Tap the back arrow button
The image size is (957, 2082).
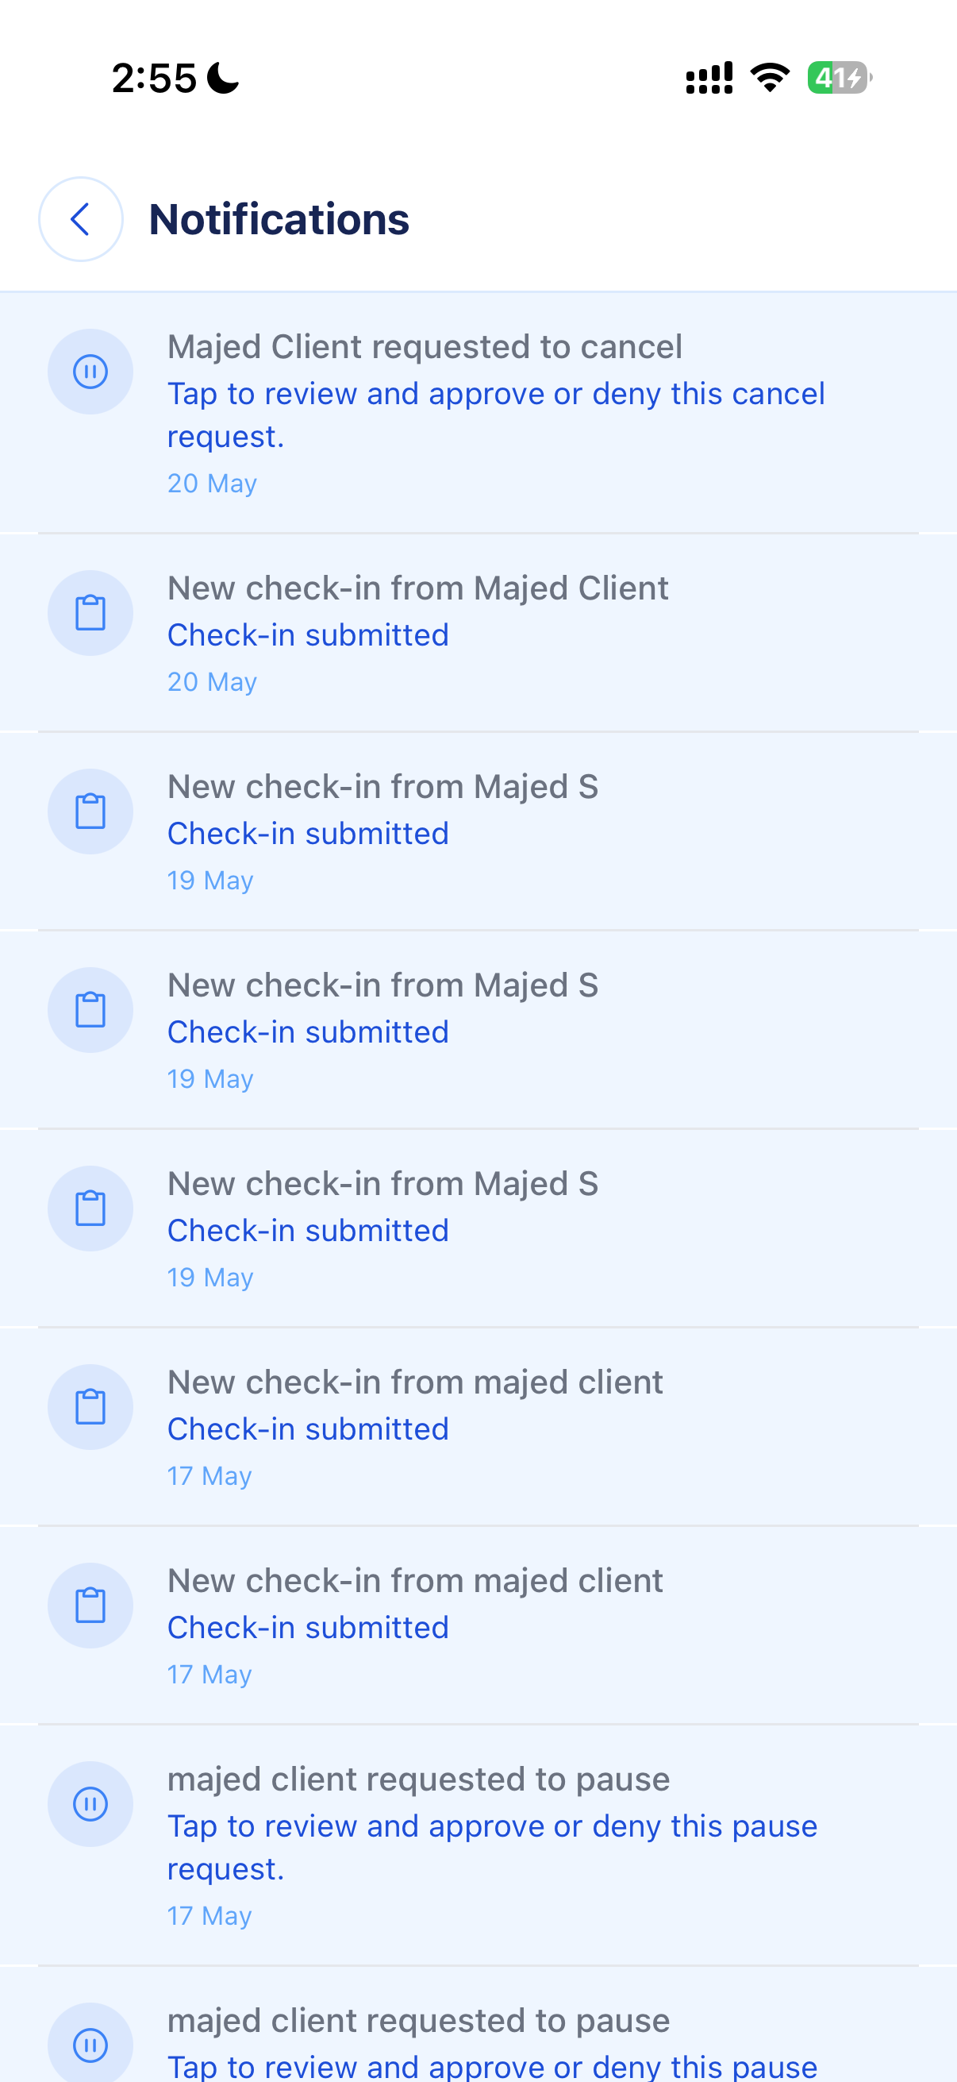click(x=81, y=219)
